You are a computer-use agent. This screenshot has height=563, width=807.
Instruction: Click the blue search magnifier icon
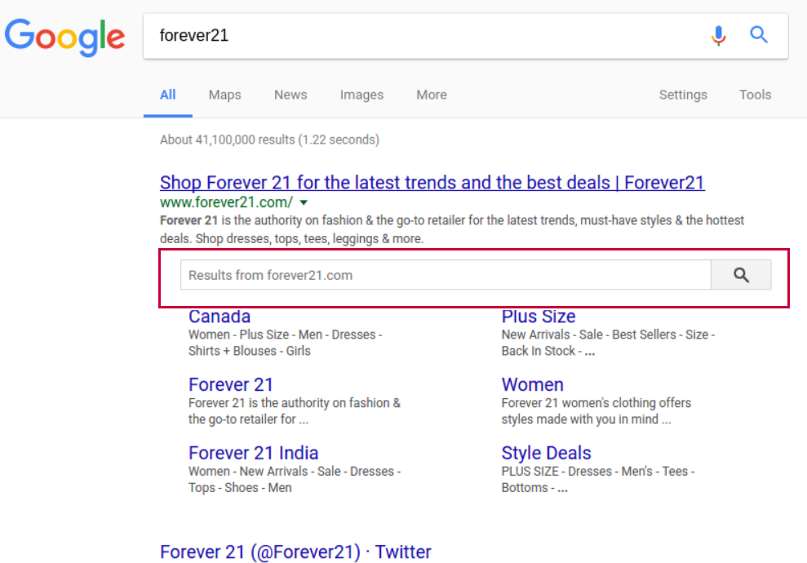[759, 35]
